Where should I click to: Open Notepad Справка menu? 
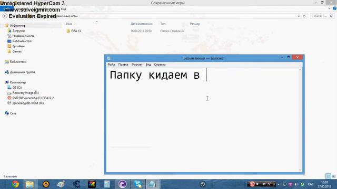tap(160, 64)
